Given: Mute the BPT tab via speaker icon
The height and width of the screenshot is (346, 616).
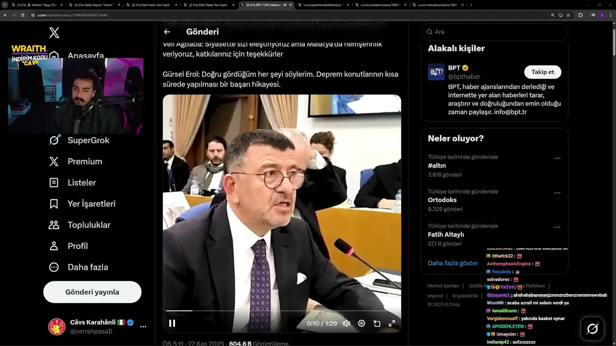Looking at the screenshot, I should [285, 5].
